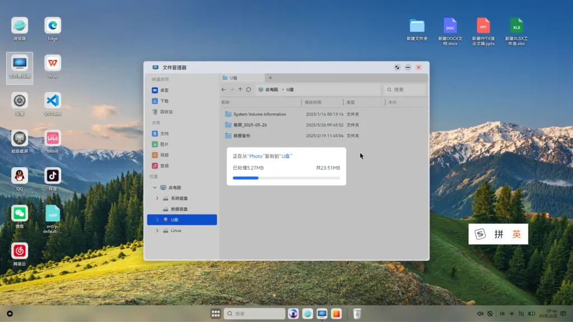Switch input method to 英 mode

click(x=516, y=234)
